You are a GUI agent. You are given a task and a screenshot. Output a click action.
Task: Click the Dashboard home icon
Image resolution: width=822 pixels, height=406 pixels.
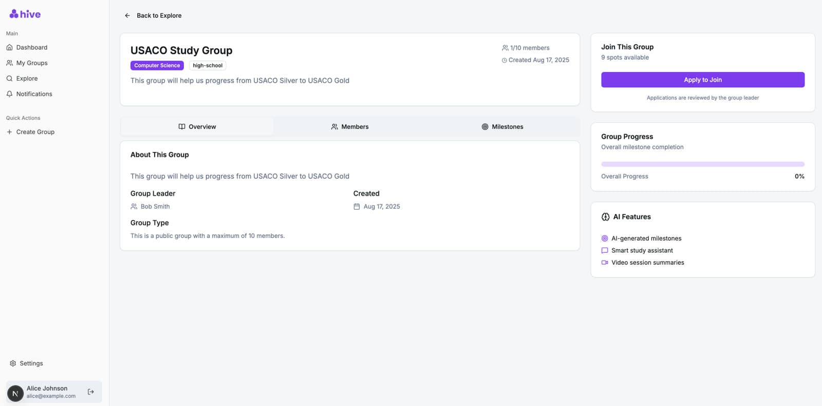[9, 47]
